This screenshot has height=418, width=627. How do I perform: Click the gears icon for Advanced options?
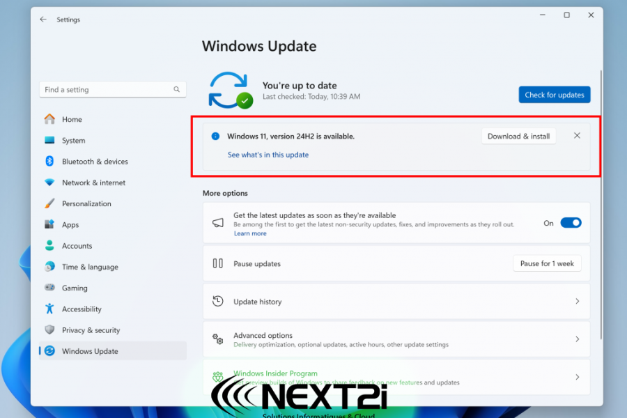click(x=218, y=339)
